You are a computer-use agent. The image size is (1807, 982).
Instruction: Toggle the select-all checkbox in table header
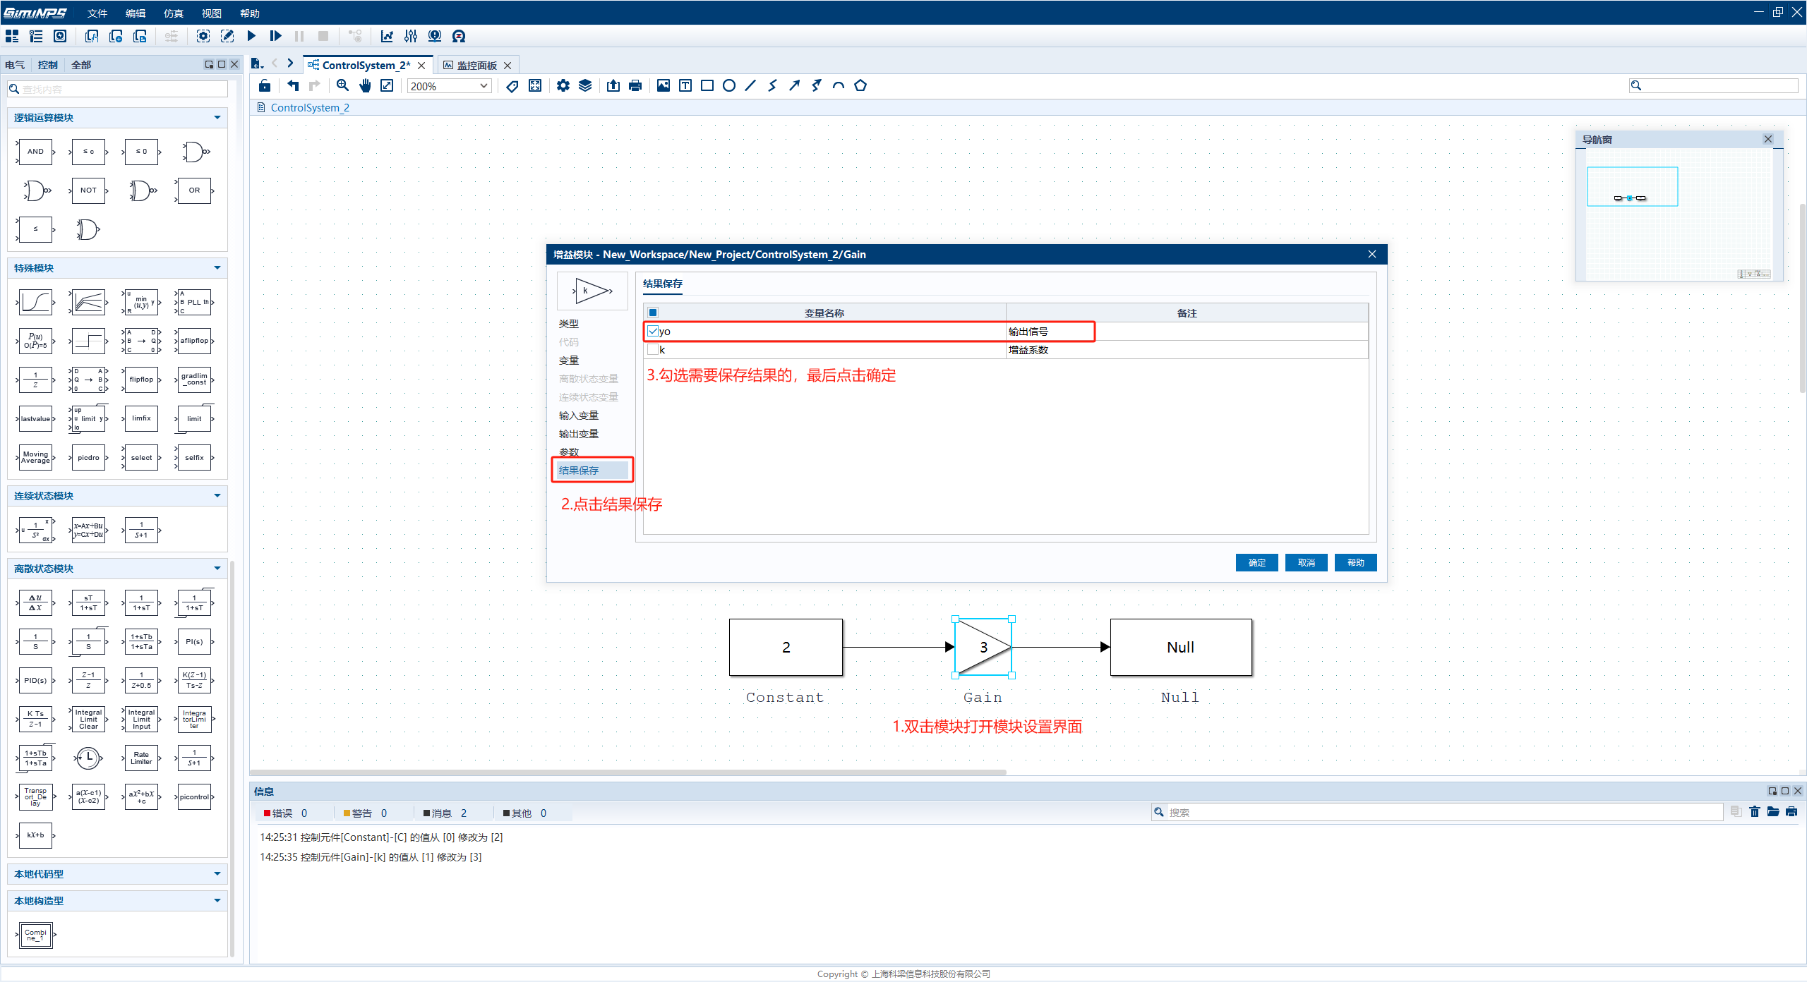[x=653, y=313]
